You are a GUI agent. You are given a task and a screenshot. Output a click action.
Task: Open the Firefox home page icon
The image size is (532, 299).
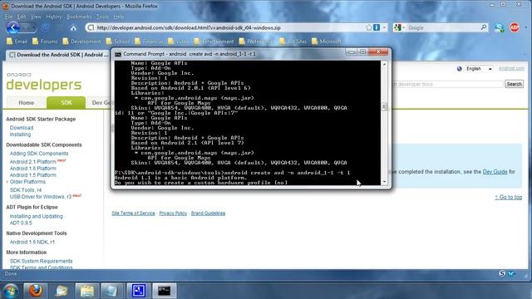point(73,28)
